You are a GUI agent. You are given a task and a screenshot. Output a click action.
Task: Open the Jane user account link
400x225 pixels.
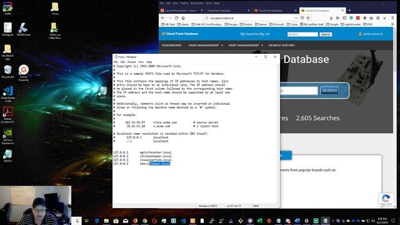point(371,34)
